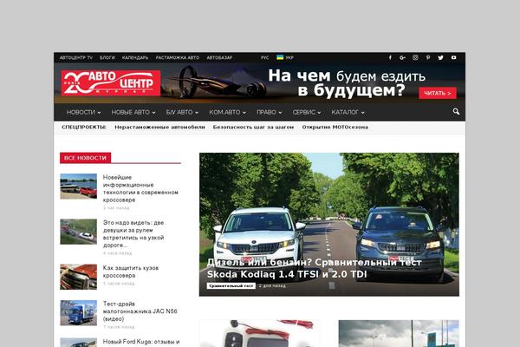Viewport: 520px width, 347px height.
Task: Click the Автоцентр 20 logo
Action: [111, 83]
